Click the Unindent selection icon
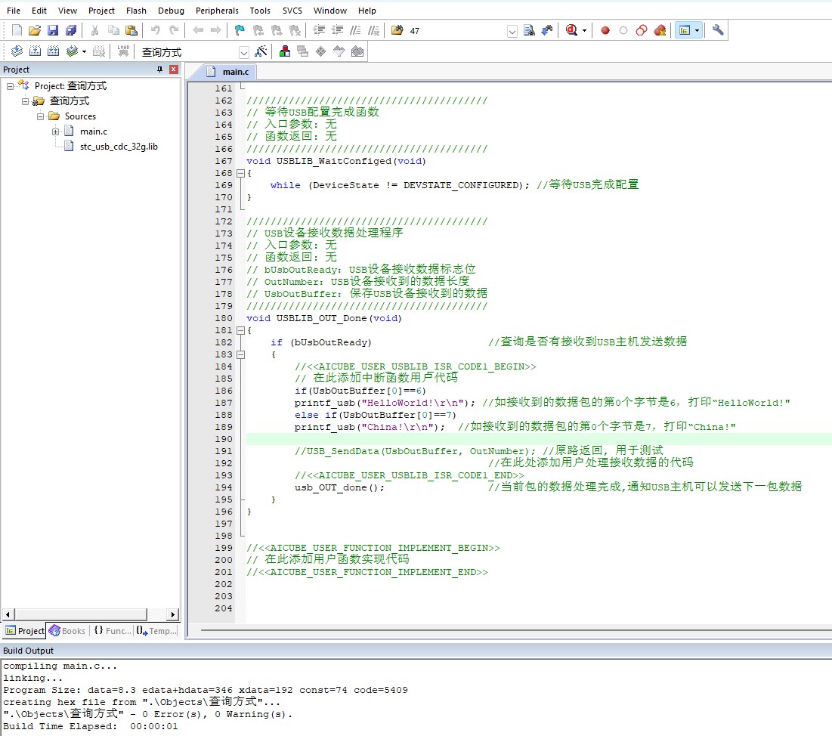Screen dimensions: 832x736 click(338, 30)
